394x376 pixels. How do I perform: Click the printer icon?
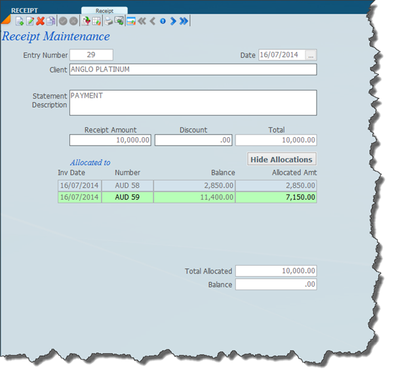pyautogui.click(x=109, y=21)
